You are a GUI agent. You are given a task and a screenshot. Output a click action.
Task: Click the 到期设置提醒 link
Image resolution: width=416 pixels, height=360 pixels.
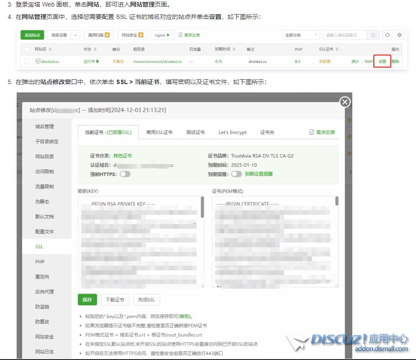point(259,174)
